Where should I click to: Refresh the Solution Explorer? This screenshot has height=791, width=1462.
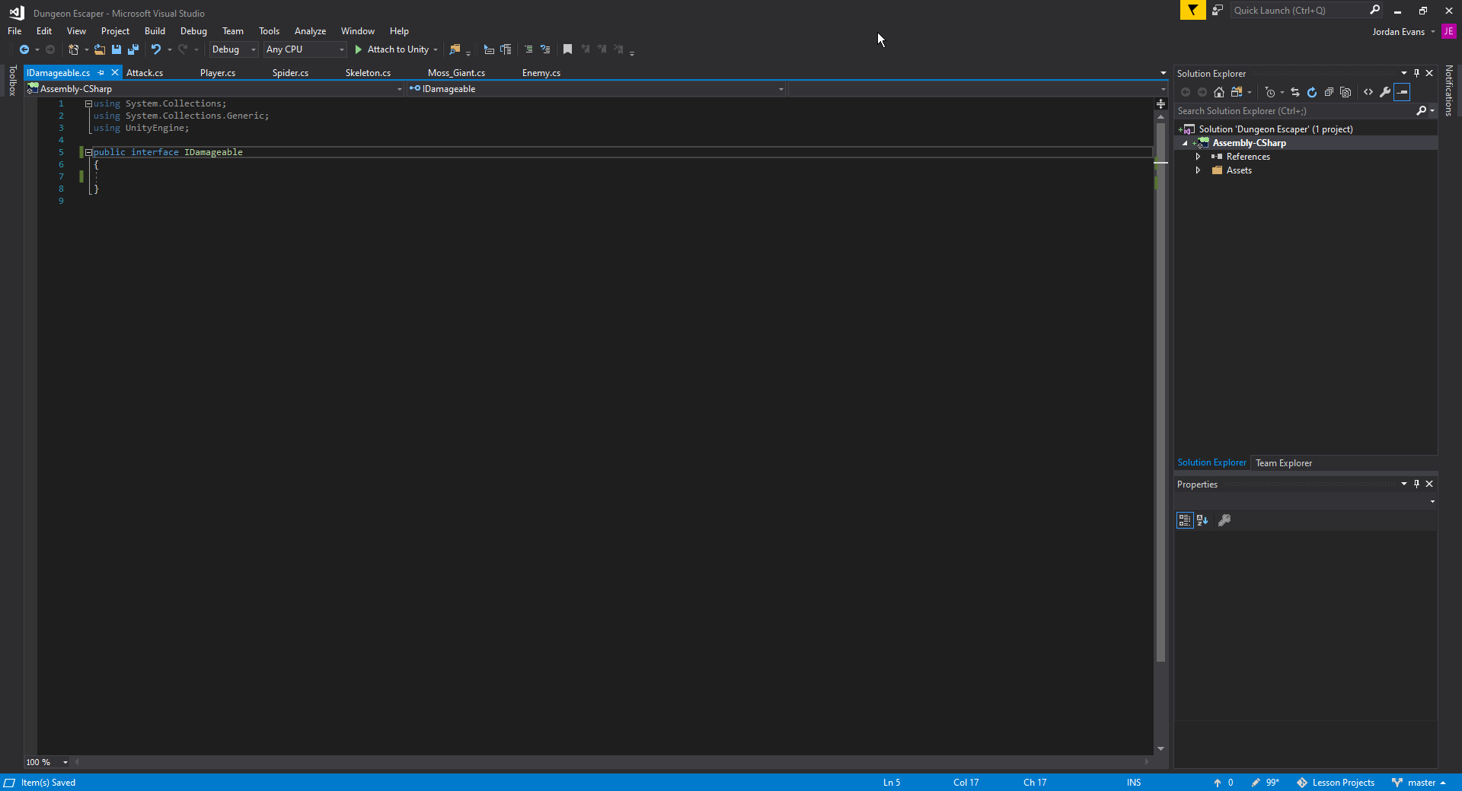[1312, 92]
